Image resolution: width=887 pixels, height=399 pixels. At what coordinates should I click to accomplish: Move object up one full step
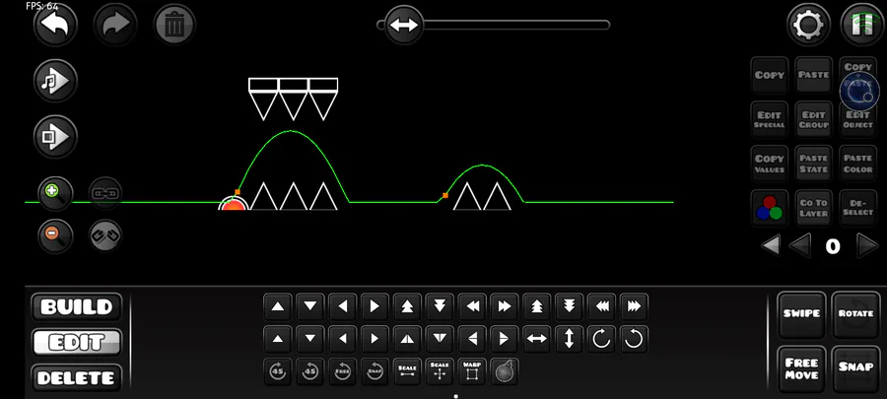(x=277, y=306)
